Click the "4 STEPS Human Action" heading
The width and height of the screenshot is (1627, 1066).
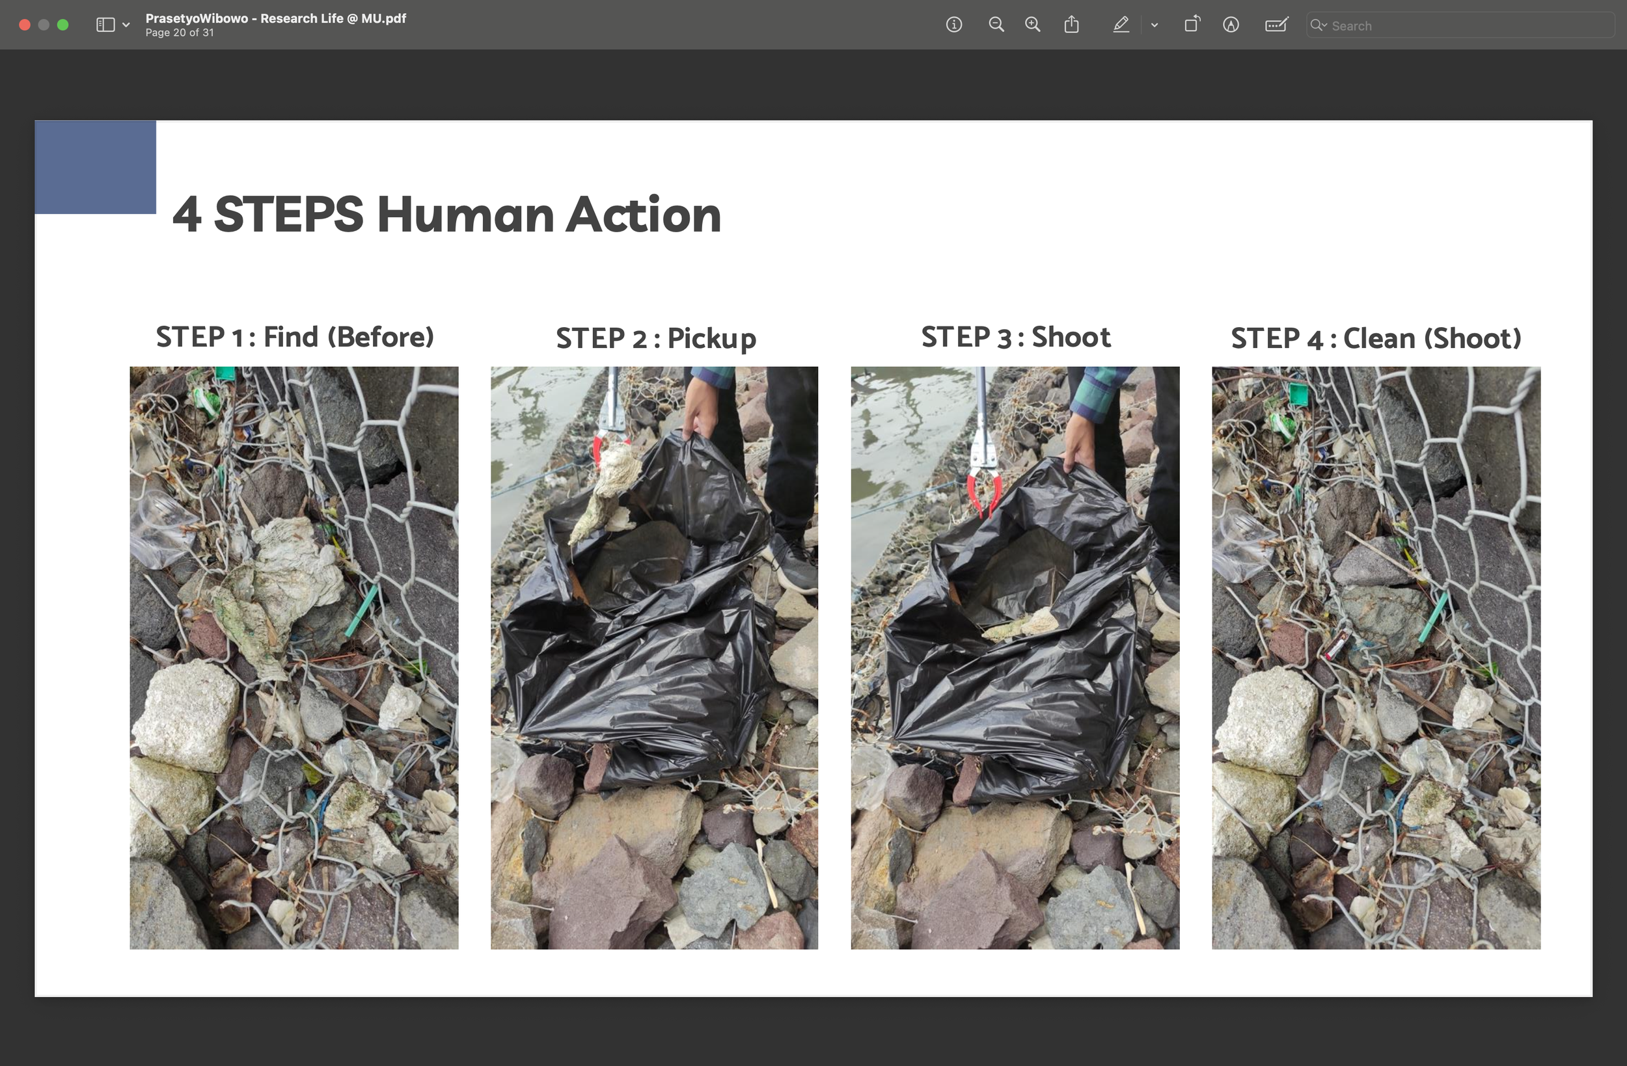click(447, 215)
